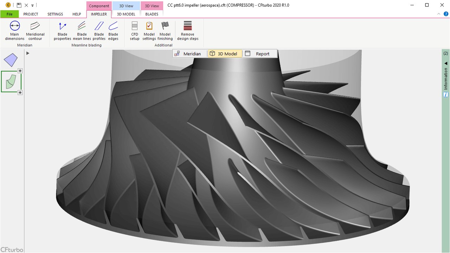Screen dimensions: 450x253
Task: Open Blade edges tool
Action: (x=113, y=31)
